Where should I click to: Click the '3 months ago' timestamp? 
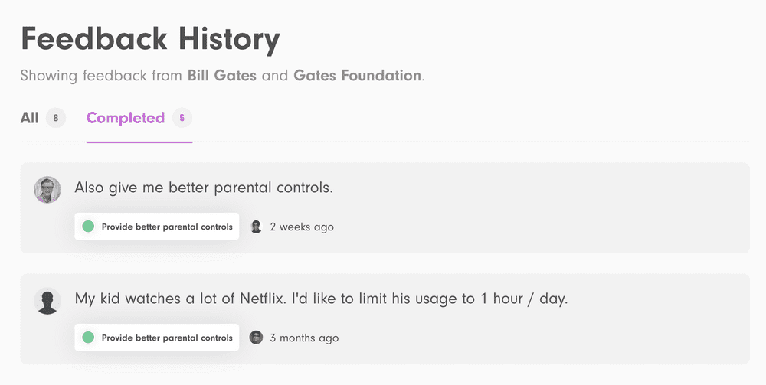coord(304,338)
